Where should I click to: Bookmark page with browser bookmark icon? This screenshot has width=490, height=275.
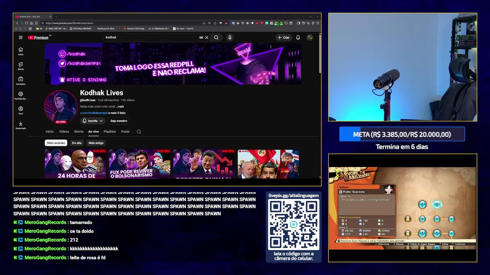tap(36, 23)
